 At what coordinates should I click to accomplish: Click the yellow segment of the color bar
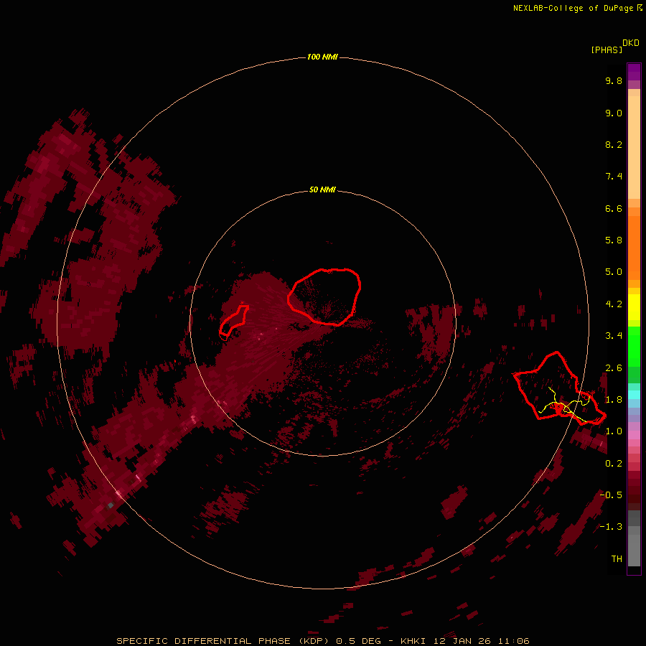click(634, 307)
